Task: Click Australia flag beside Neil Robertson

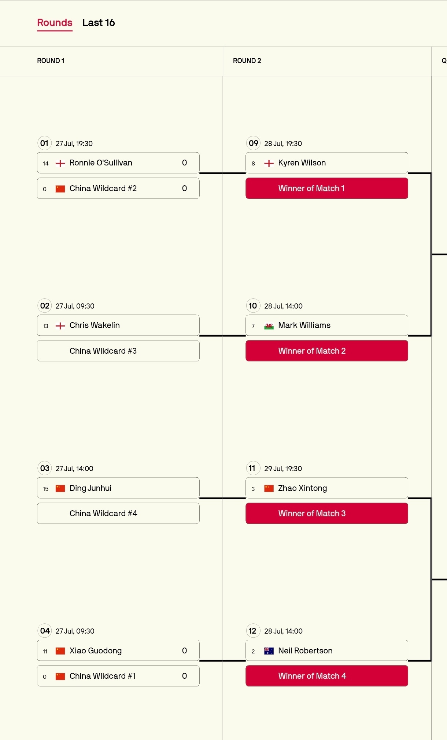Action: (269, 651)
